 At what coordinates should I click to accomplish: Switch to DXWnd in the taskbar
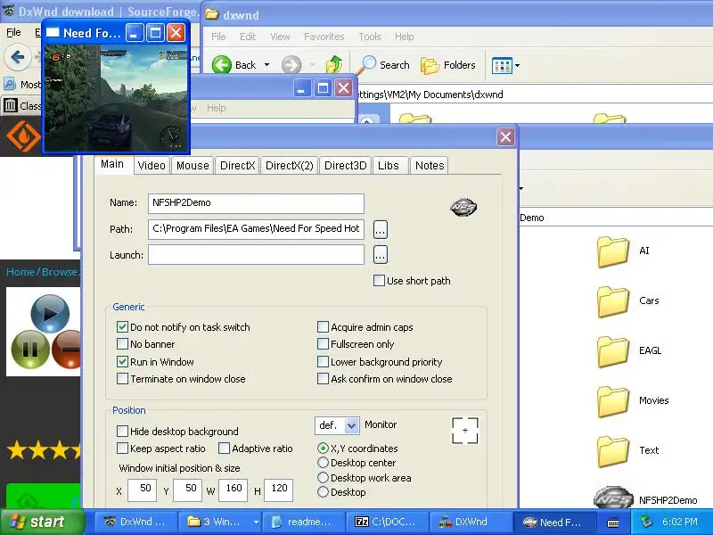click(470, 523)
